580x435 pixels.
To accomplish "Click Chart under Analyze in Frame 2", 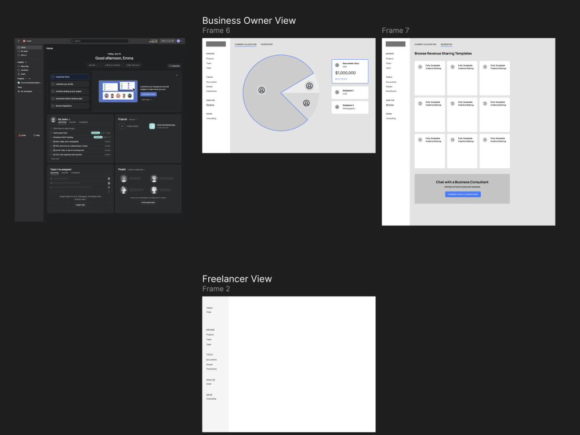I will 209,384.
